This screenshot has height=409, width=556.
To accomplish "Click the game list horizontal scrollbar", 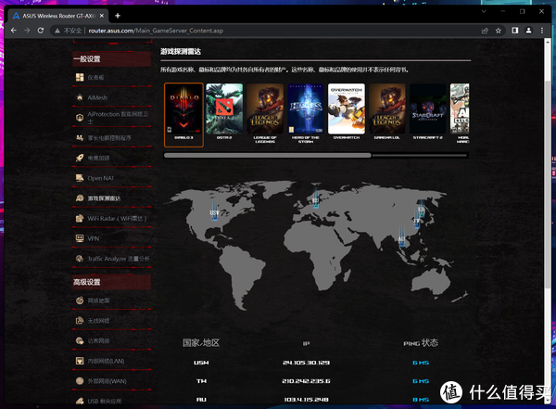I will click(268, 155).
